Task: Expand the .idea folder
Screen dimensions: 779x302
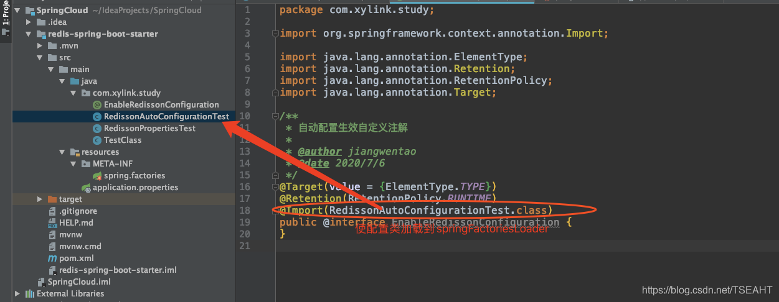Action: 29,22
